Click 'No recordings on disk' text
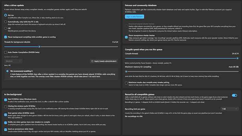 click(x=134, y=116)
